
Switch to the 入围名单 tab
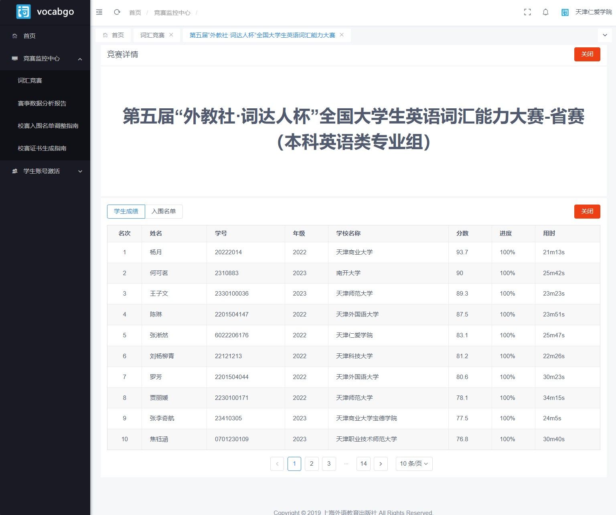tap(164, 211)
